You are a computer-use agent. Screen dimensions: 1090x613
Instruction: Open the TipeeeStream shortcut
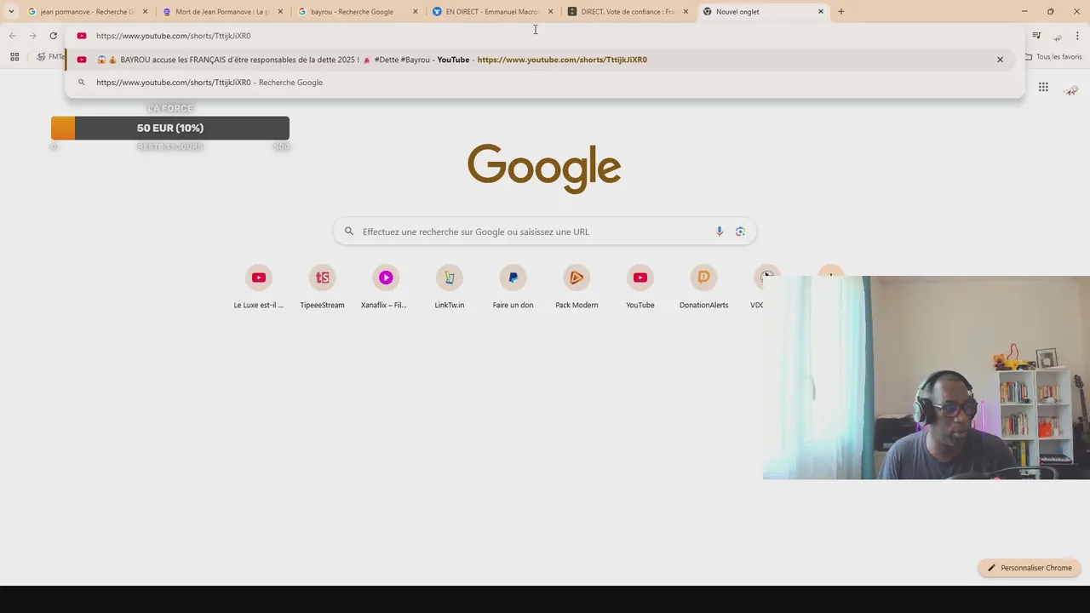(x=322, y=286)
